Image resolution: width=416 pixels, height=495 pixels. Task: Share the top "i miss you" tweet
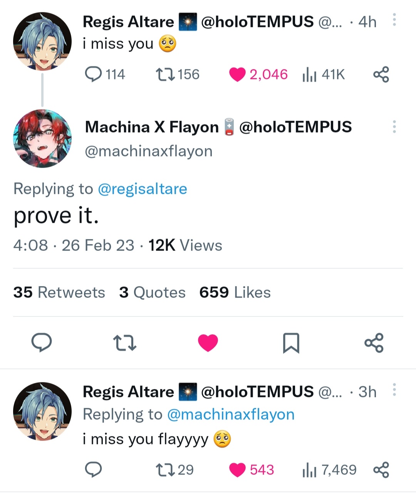[x=381, y=74]
